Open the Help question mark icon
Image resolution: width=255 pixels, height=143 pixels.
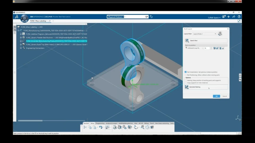point(239,16)
